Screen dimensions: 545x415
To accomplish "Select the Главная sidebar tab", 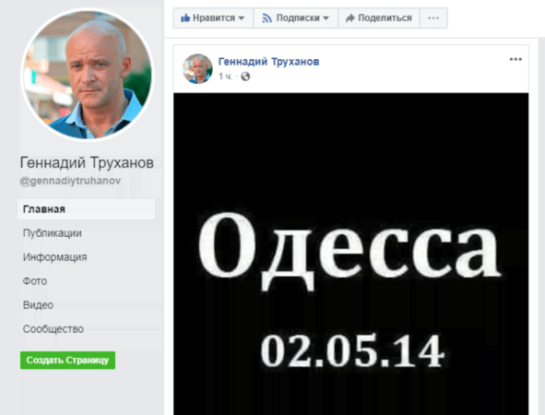I will point(86,209).
